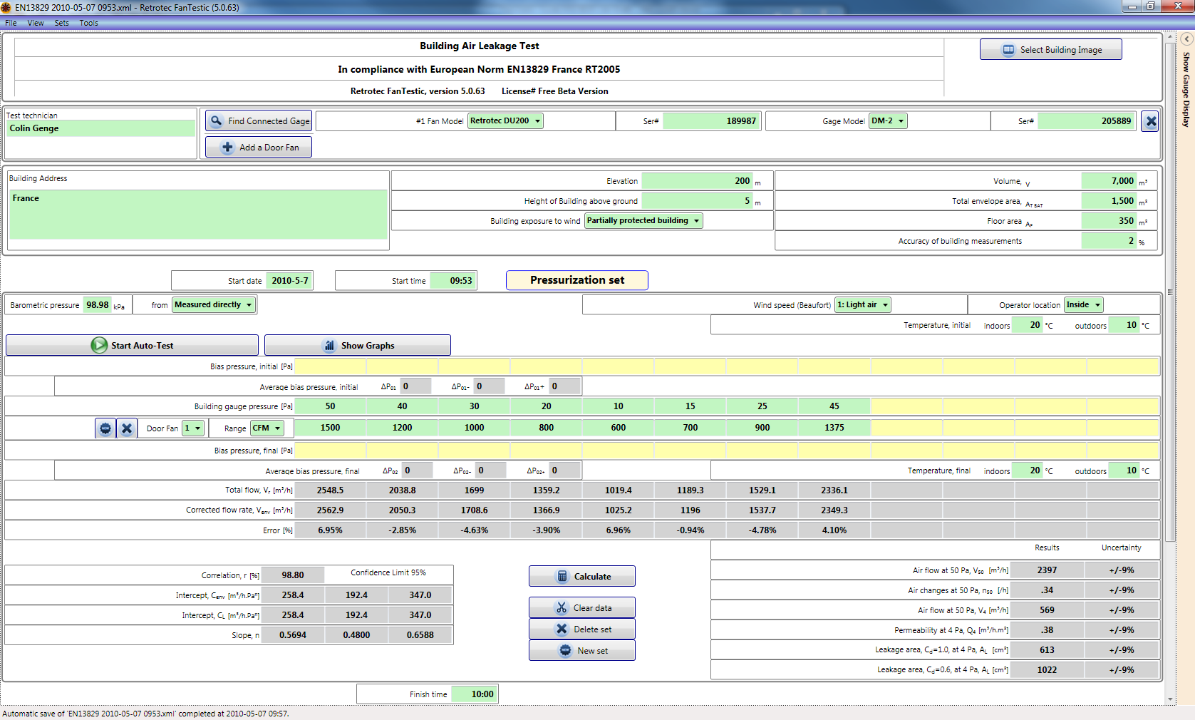Open the Gage Model DM-2 dropdown

(x=888, y=121)
